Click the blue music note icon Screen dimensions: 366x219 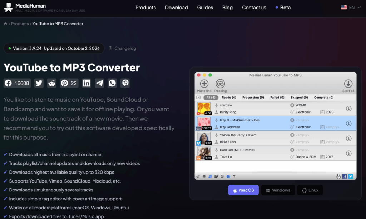click(x=210, y=176)
